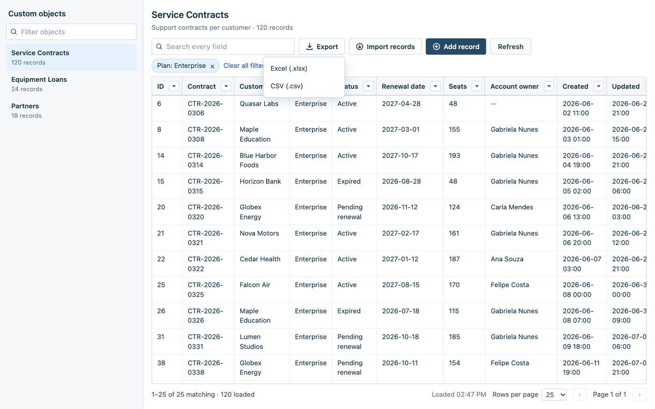Viewport: 655px width, 409px height.
Task: Open Partners custom object
Action: 72,110
